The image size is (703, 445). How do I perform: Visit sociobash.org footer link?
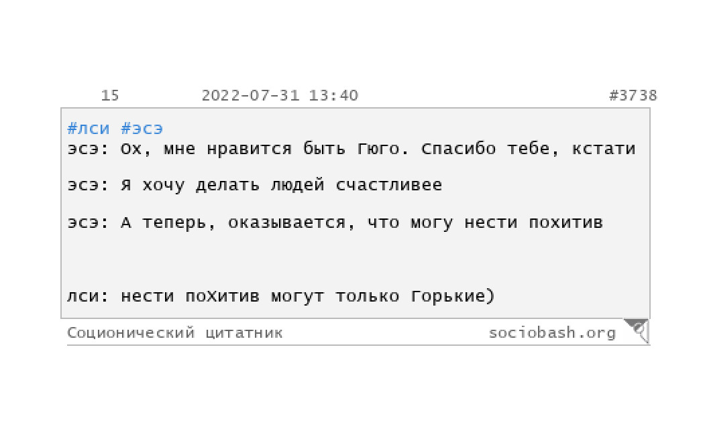tap(552, 332)
